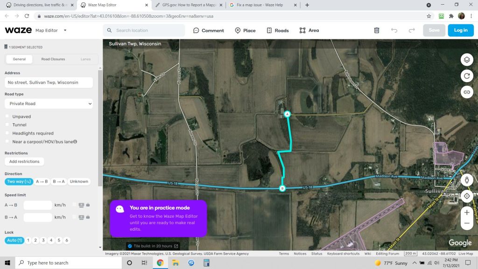Open carpool lane info icon

pos(75,142)
